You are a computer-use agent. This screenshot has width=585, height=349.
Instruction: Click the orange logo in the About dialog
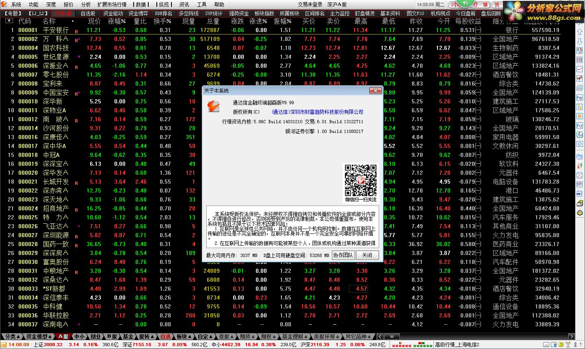[214, 106]
